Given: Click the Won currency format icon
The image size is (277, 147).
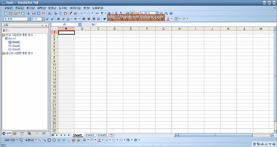Looking at the screenshot, I should click(x=105, y=19).
